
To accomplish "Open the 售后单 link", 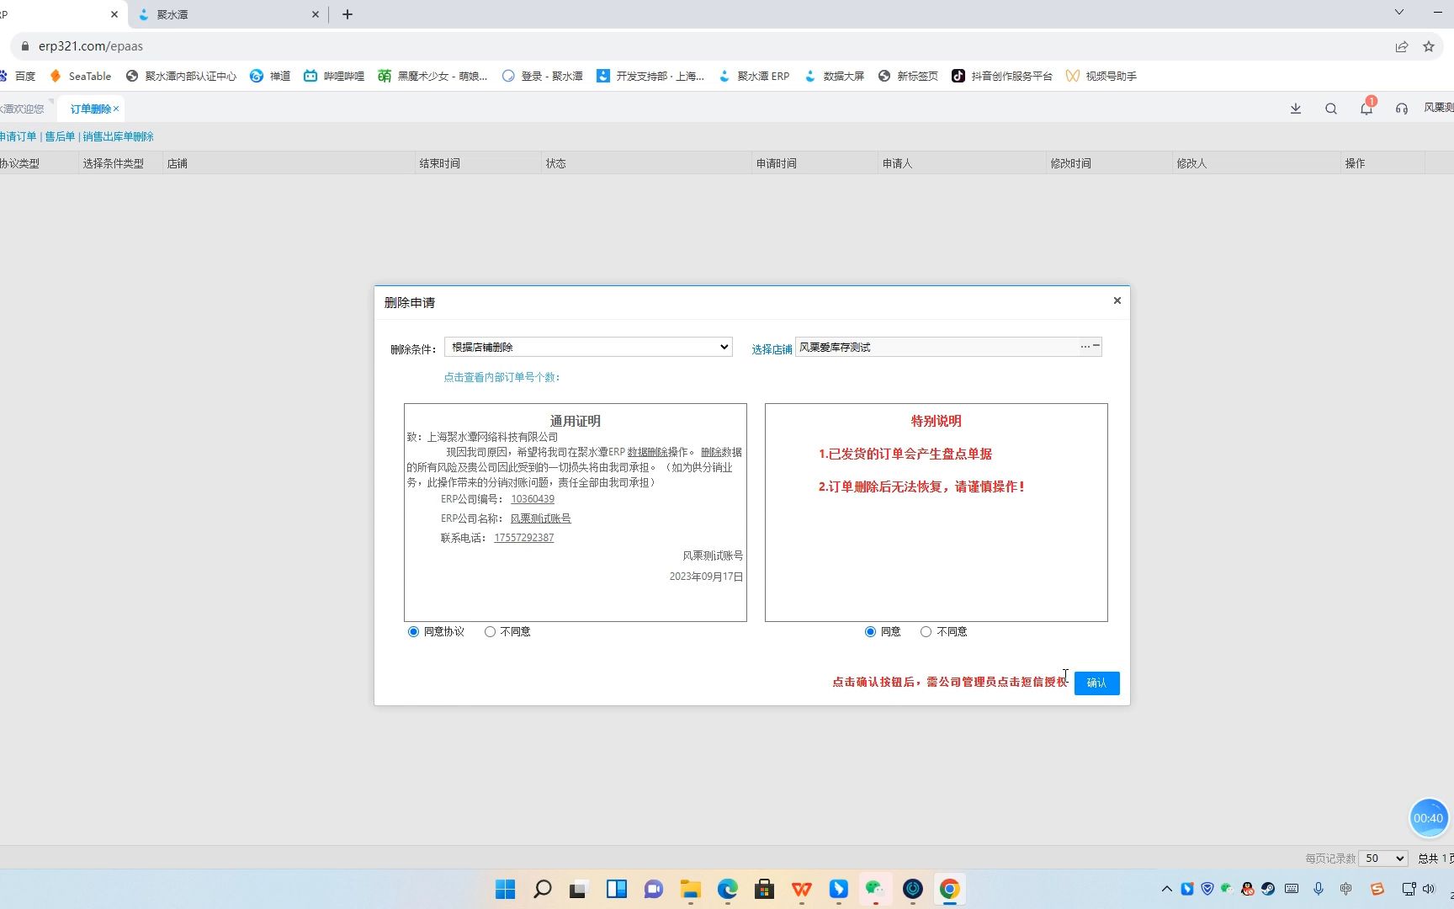I will [x=60, y=136].
